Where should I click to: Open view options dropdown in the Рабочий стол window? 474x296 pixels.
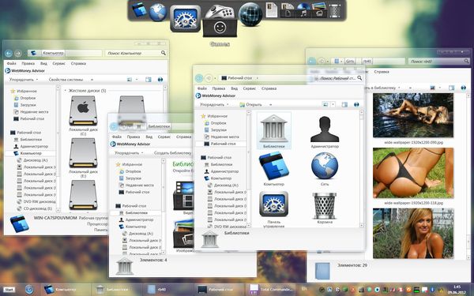coord(333,104)
